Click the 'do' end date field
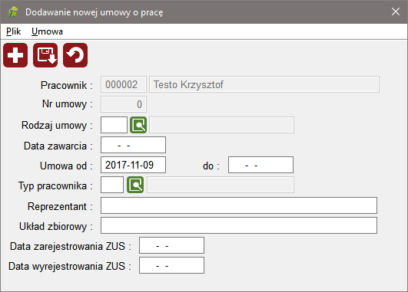Viewport: 408px width, 292px height. pyautogui.click(x=260, y=165)
